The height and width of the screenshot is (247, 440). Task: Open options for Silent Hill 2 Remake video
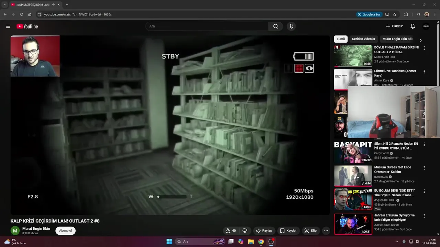[x=424, y=144]
